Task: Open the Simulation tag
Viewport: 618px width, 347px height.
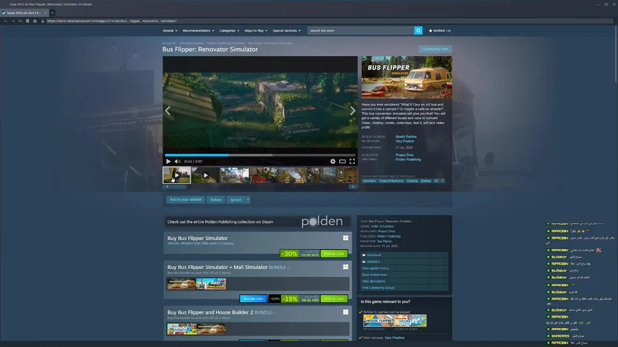Action: point(369,181)
